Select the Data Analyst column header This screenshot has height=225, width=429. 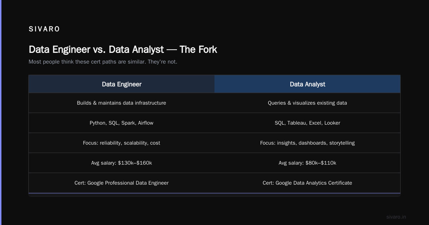click(x=307, y=84)
